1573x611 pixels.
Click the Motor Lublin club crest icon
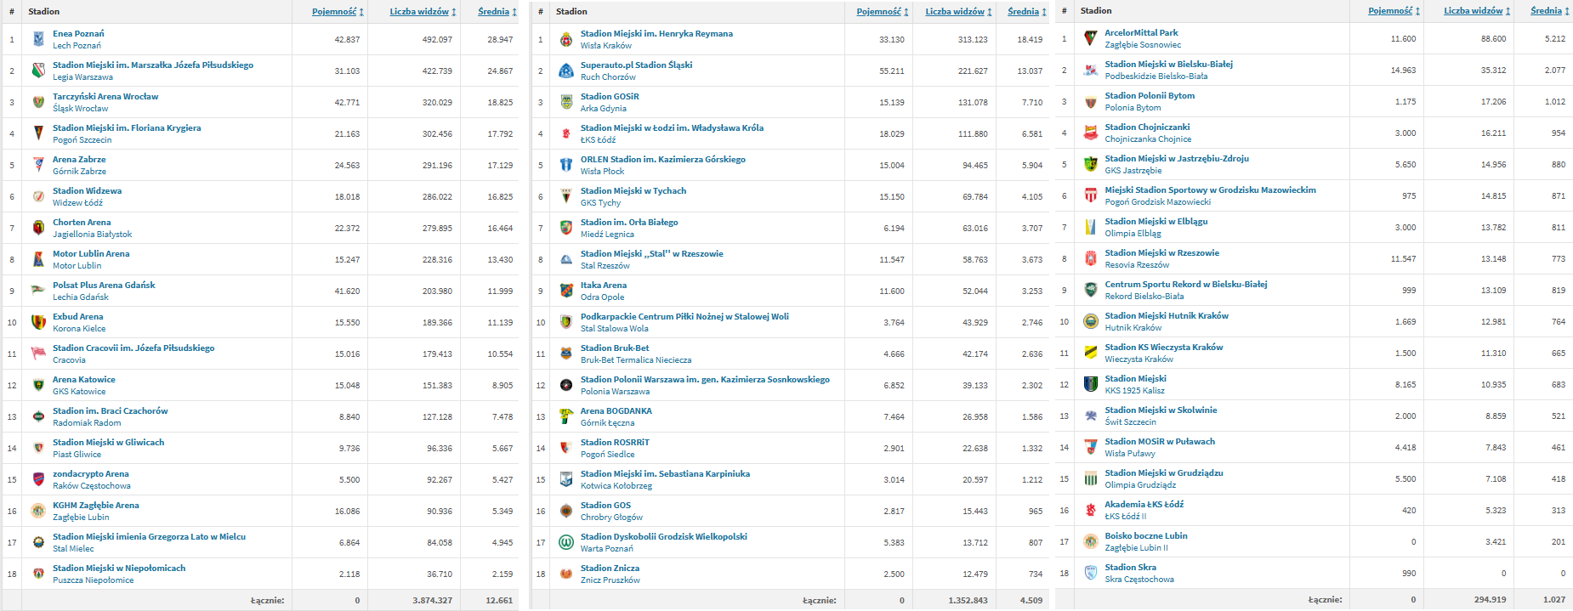(x=38, y=259)
